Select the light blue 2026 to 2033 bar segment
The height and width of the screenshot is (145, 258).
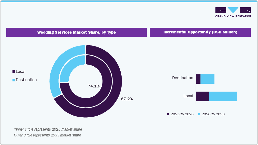223,96
